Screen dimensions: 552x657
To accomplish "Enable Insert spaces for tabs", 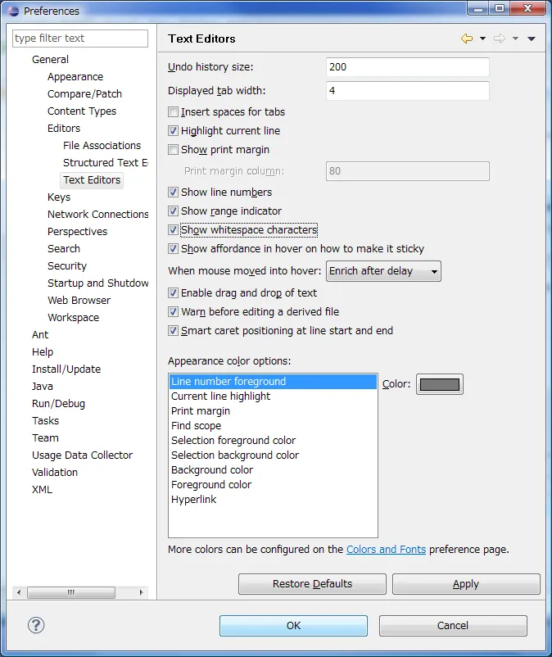I will (173, 112).
